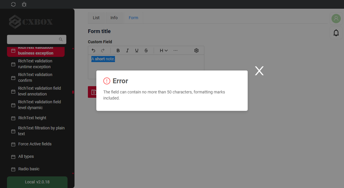Viewport: 344px width, 188px height.
Task: Click the selected text 'A short note.'
Action: tap(103, 59)
